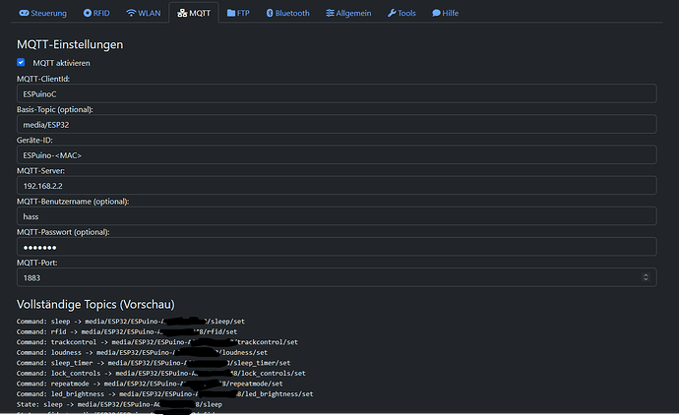Viewport: 679px width, 415px height.
Task: Click the FTP folder icon
Action: tap(230, 14)
